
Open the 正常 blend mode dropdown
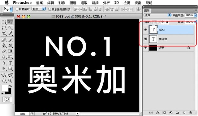[157, 15]
